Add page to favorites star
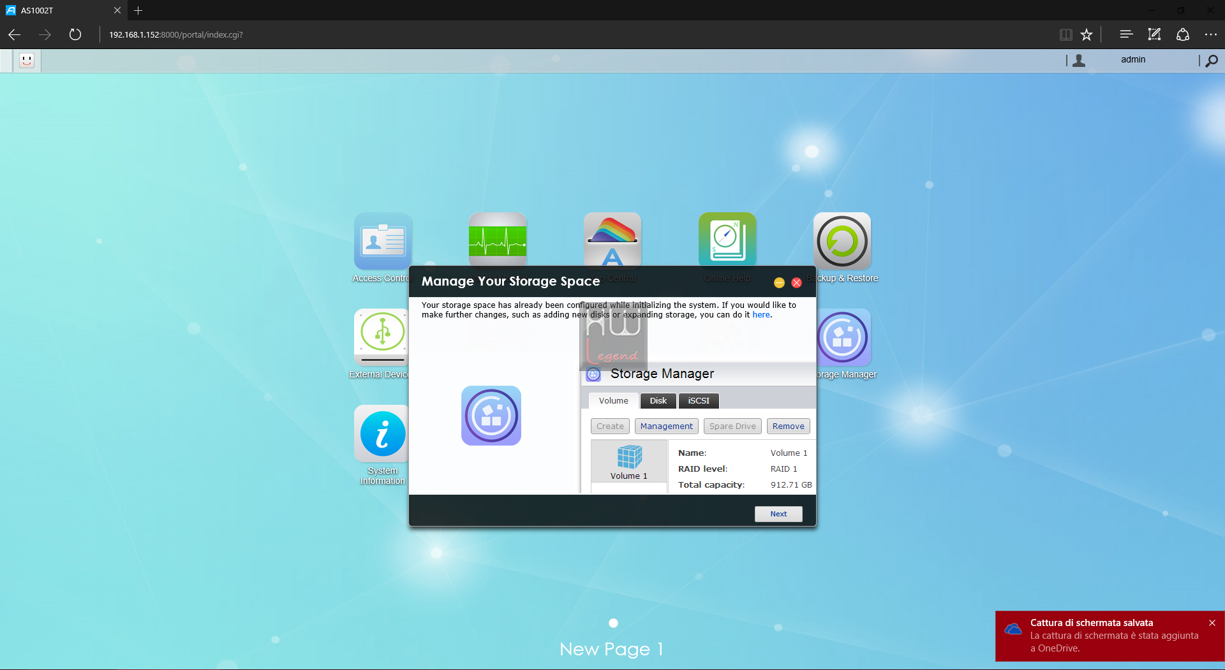 tap(1087, 34)
